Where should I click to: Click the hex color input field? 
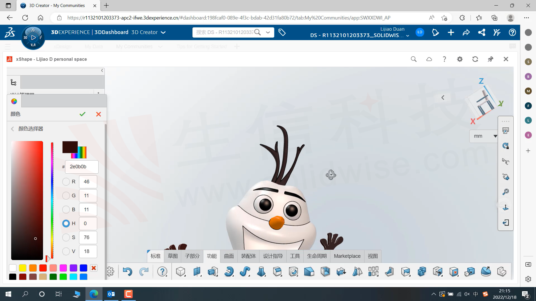(x=82, y=167)
